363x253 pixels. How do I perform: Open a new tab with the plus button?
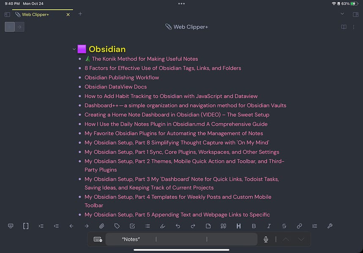[80, 14]
